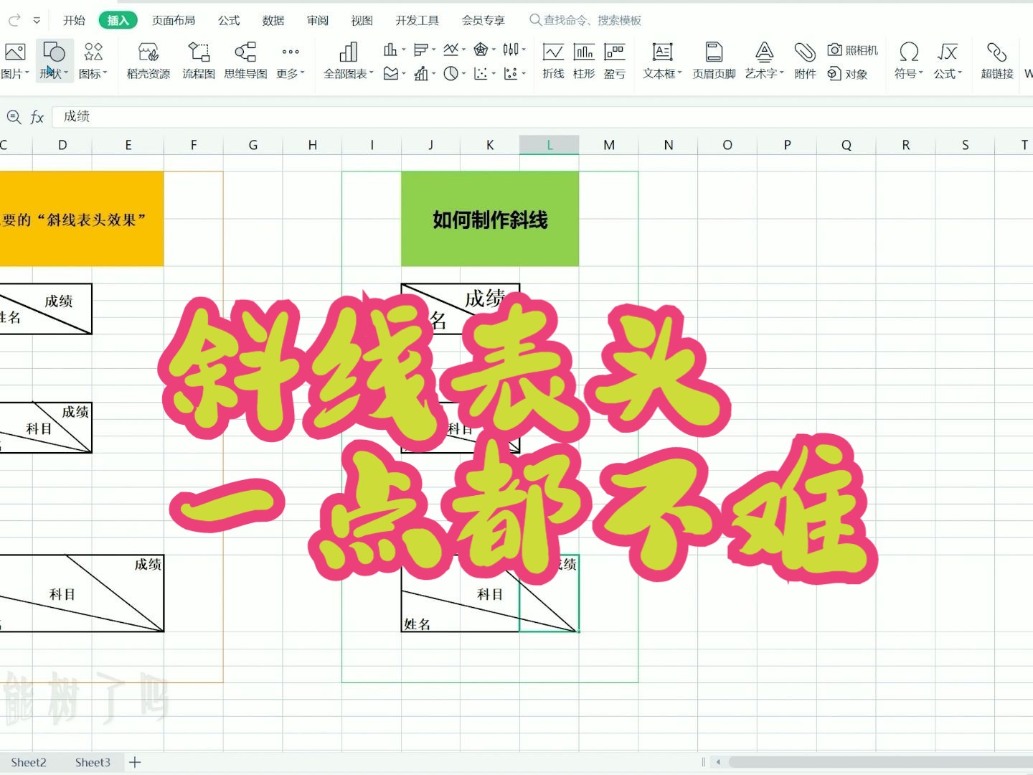Click inside the search commands box

coord(588,20)
